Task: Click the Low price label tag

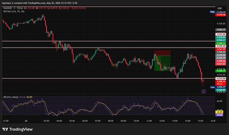Action: click(213, 87)
